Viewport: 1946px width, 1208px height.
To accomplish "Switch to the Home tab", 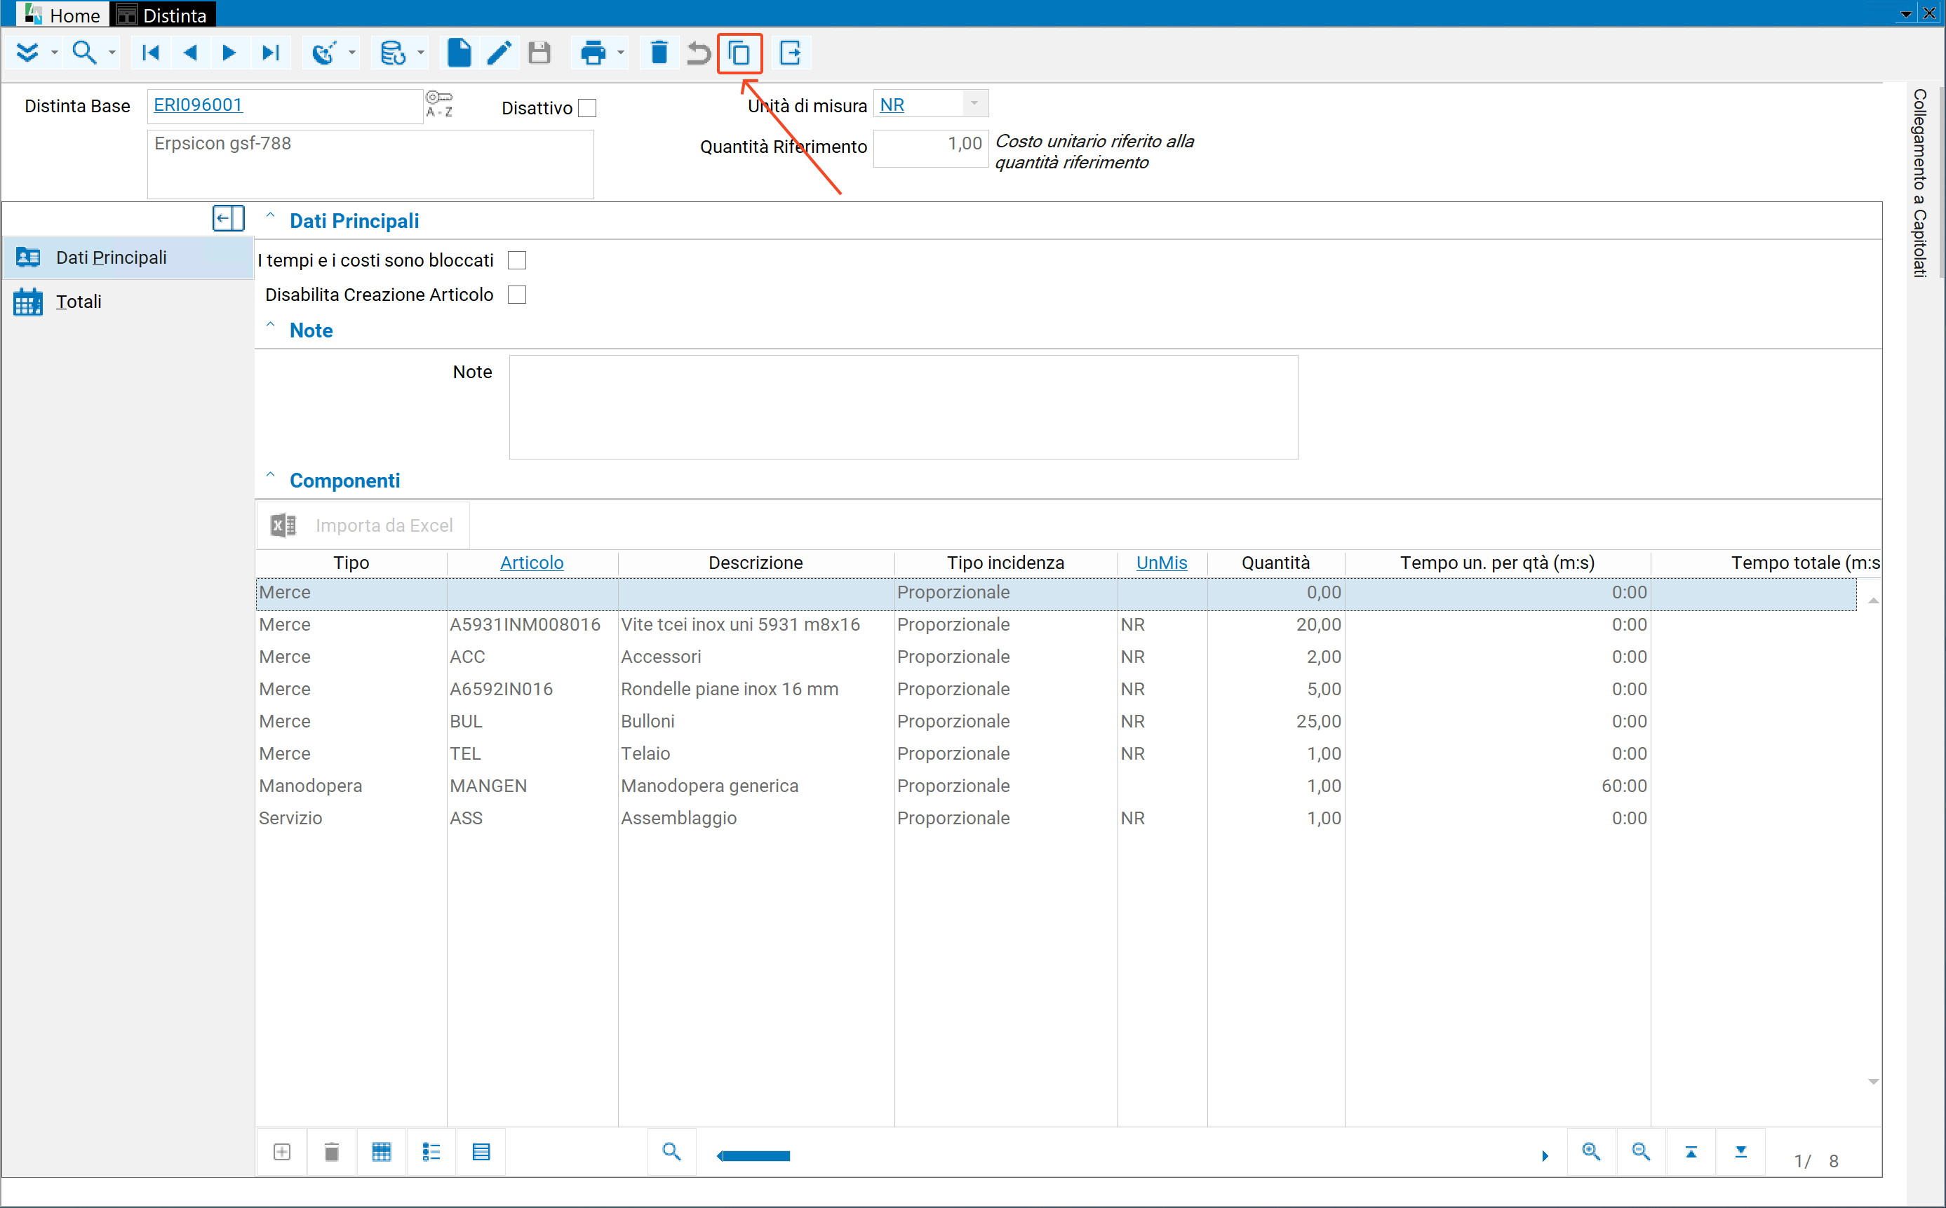I will (63, 14).
